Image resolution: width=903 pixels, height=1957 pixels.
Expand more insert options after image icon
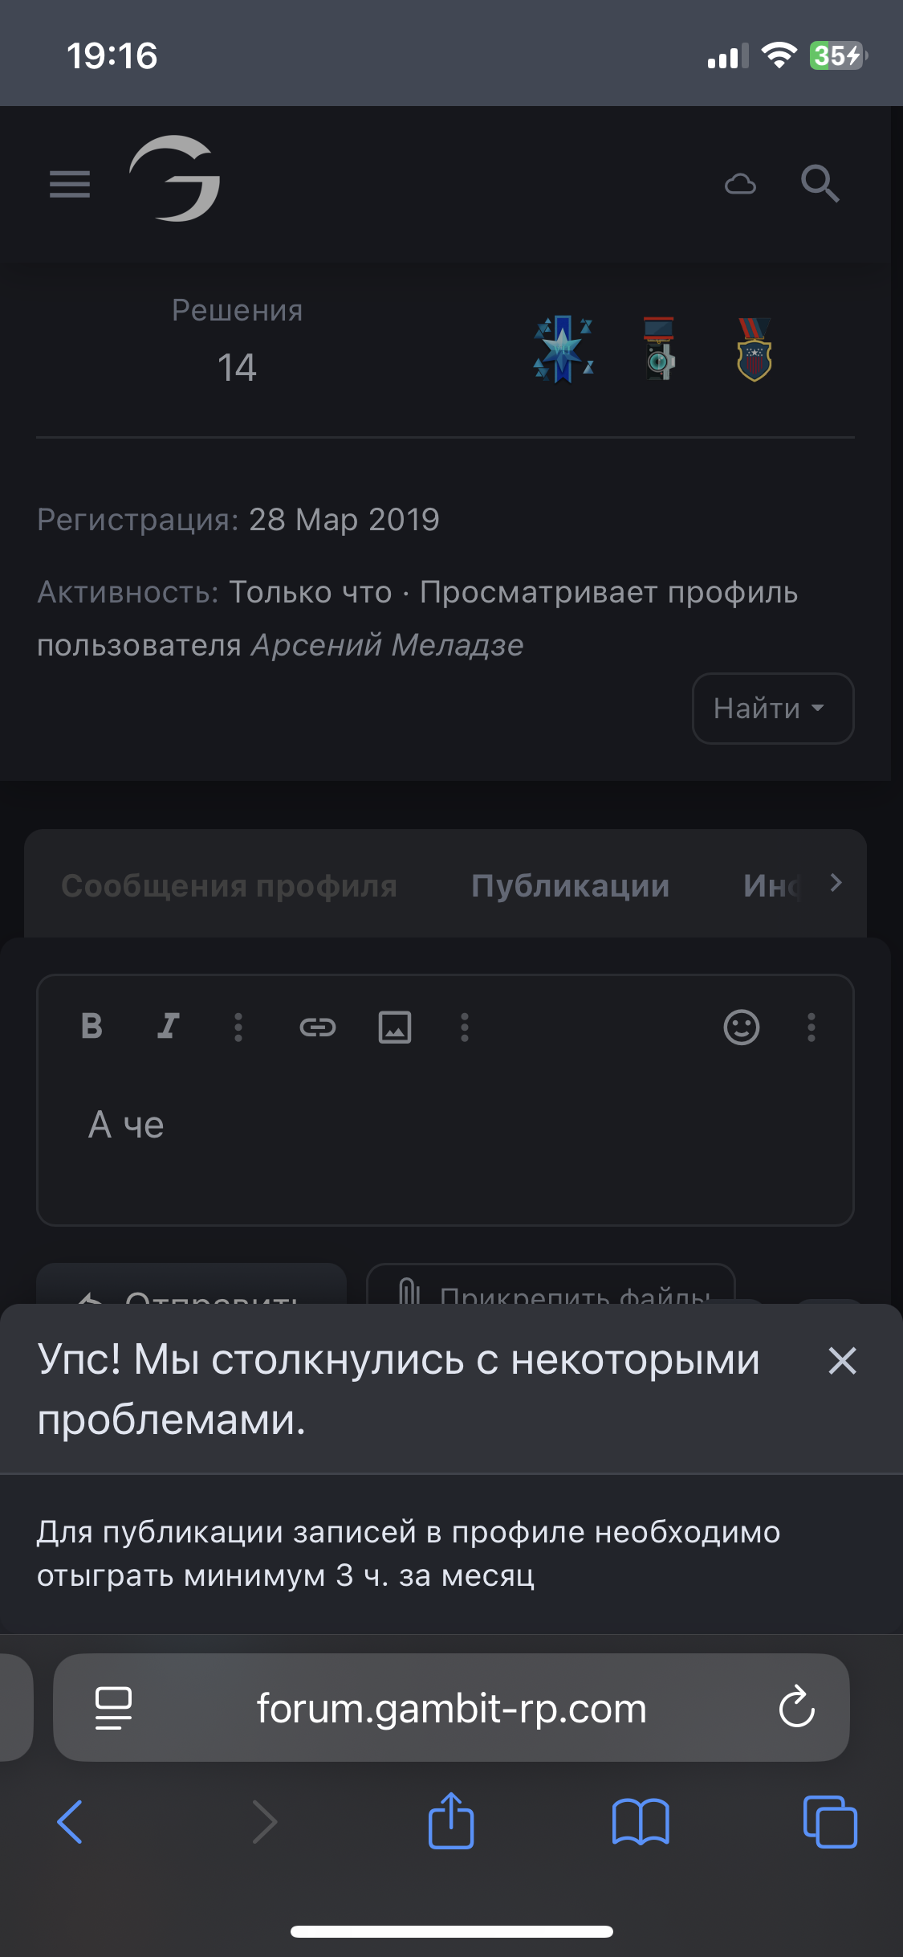465,1027
